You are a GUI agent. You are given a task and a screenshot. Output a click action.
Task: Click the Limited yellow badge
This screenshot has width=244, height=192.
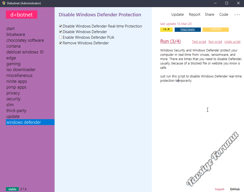click(216, 30)
